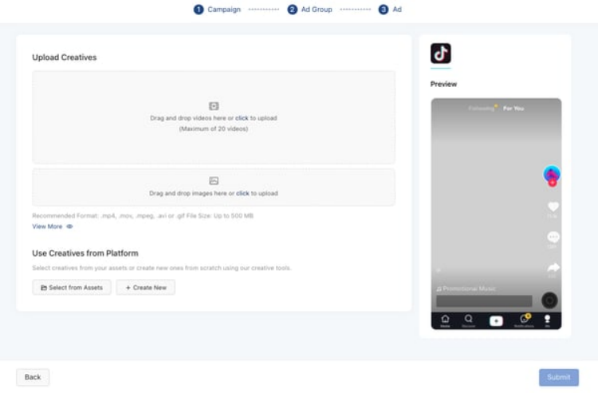Click the Maximum of 20 videos note

click(214, 129)
